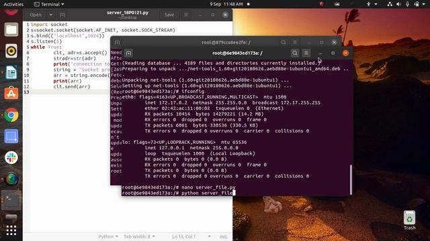Click the Open button in gedit
The width and height of the screenshot is (430, 241).
36,15
